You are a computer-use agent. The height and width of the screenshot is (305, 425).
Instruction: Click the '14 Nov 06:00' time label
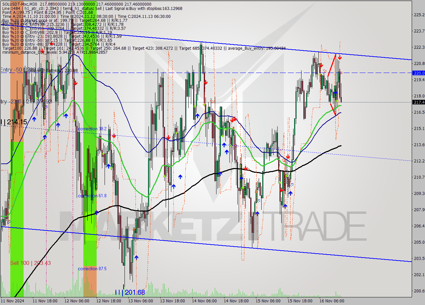click(x=204, y=301)
